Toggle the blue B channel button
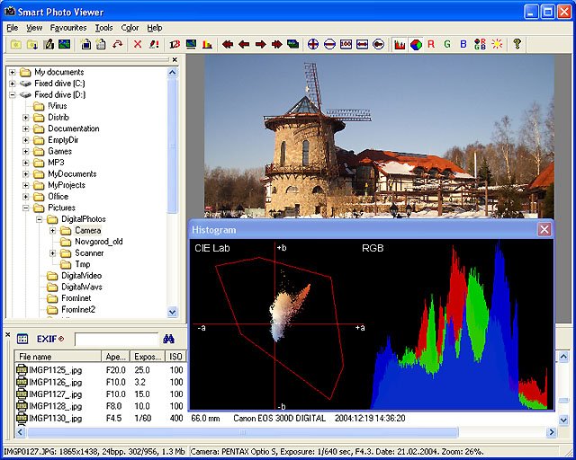 (x=463, y=44)
